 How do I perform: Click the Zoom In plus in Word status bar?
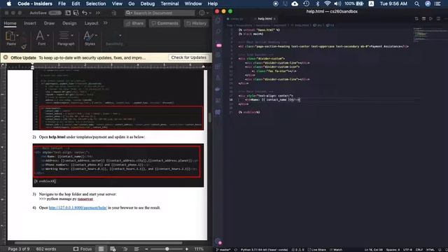[187, 249]
